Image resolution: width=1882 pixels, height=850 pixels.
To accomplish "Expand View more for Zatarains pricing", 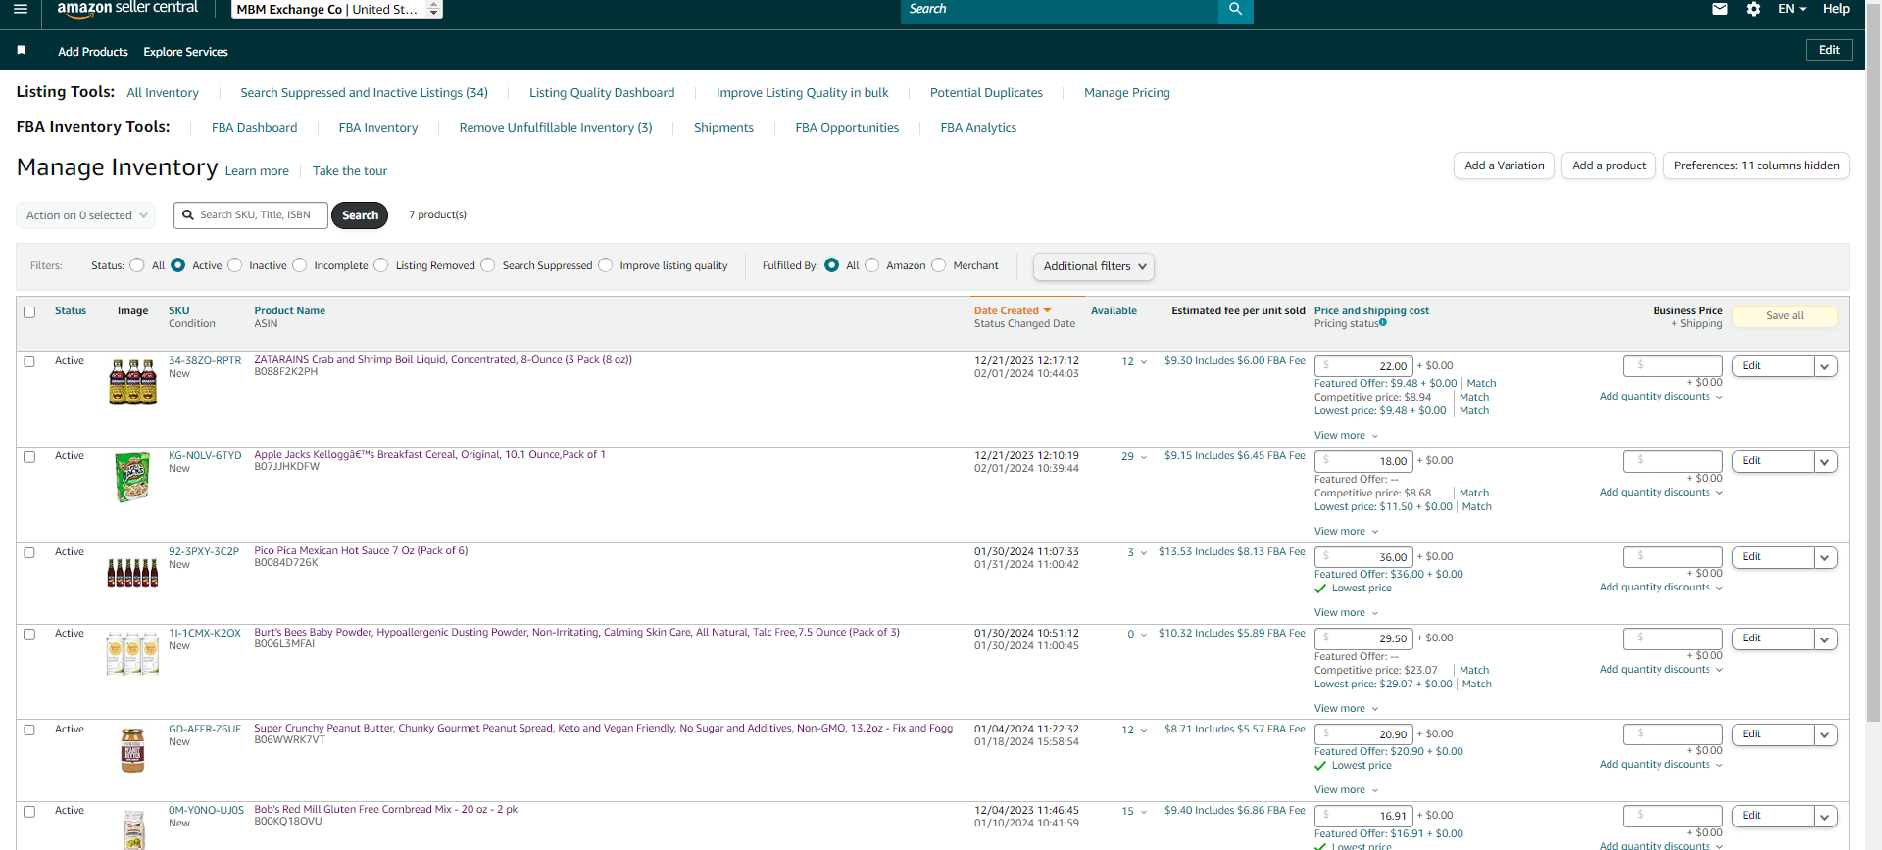I will [x=1346, y=436].
